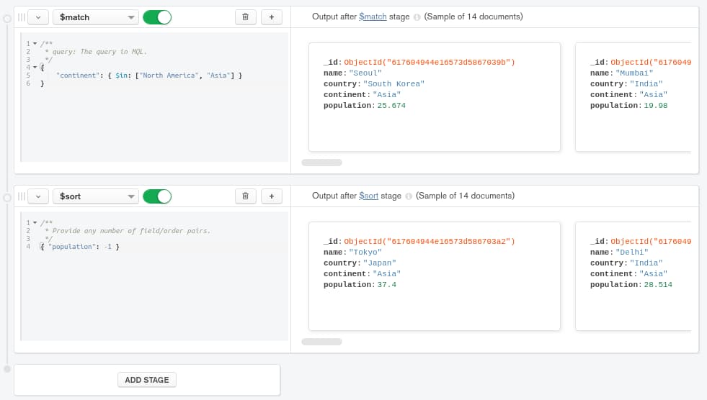Open the $sort documentation link
Screen dimensions: 707x400
pyautogui.click(x=368, y=196)
